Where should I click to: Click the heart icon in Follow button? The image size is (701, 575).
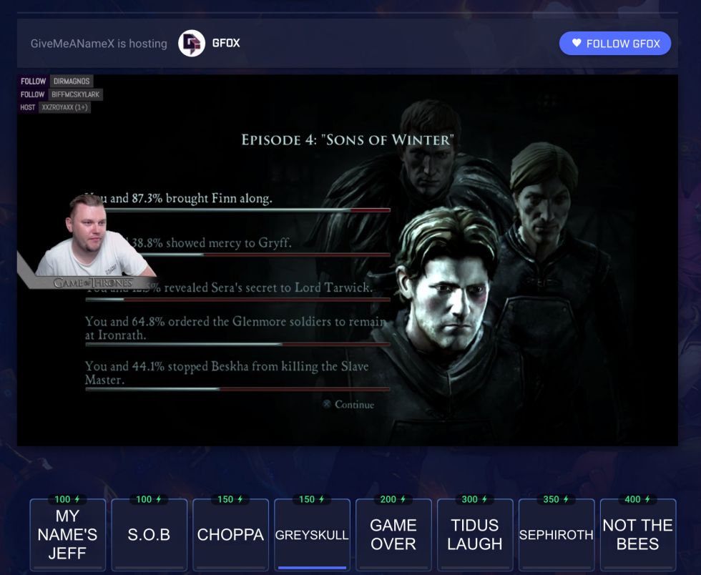pos(577,43)
